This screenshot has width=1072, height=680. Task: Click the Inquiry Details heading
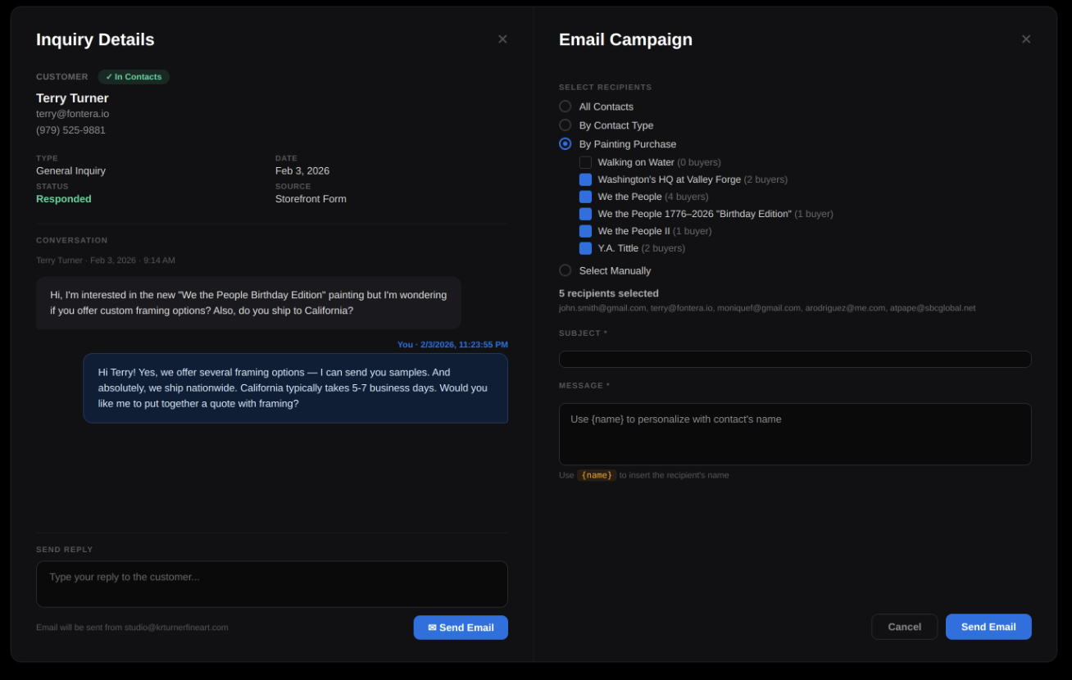pyautogui.click(x=95, y=39)
